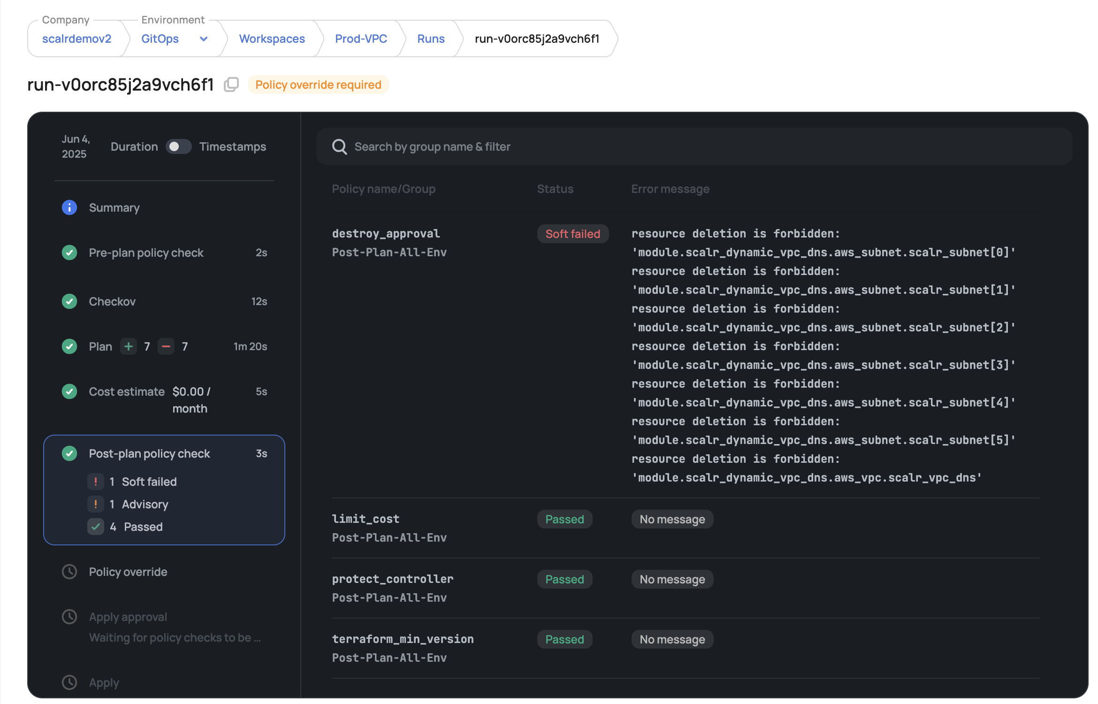The width and height of the screenshot is (1098, 704).
Task: Click limit_cost Passed status badge
Action: coord(564,519)
